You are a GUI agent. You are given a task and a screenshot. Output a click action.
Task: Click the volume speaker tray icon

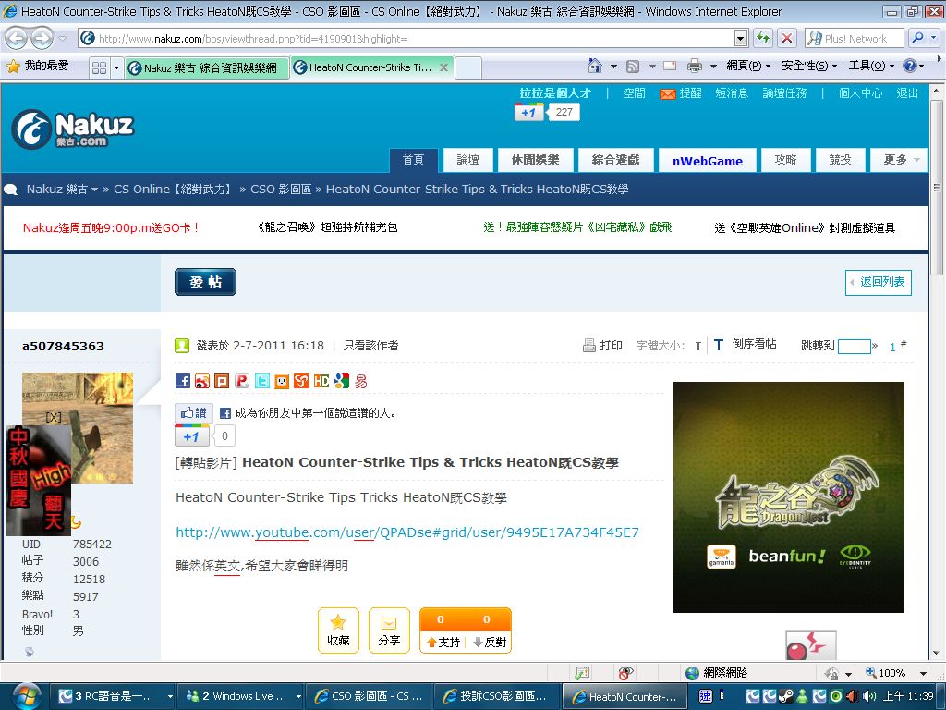[x=868, y=696]
